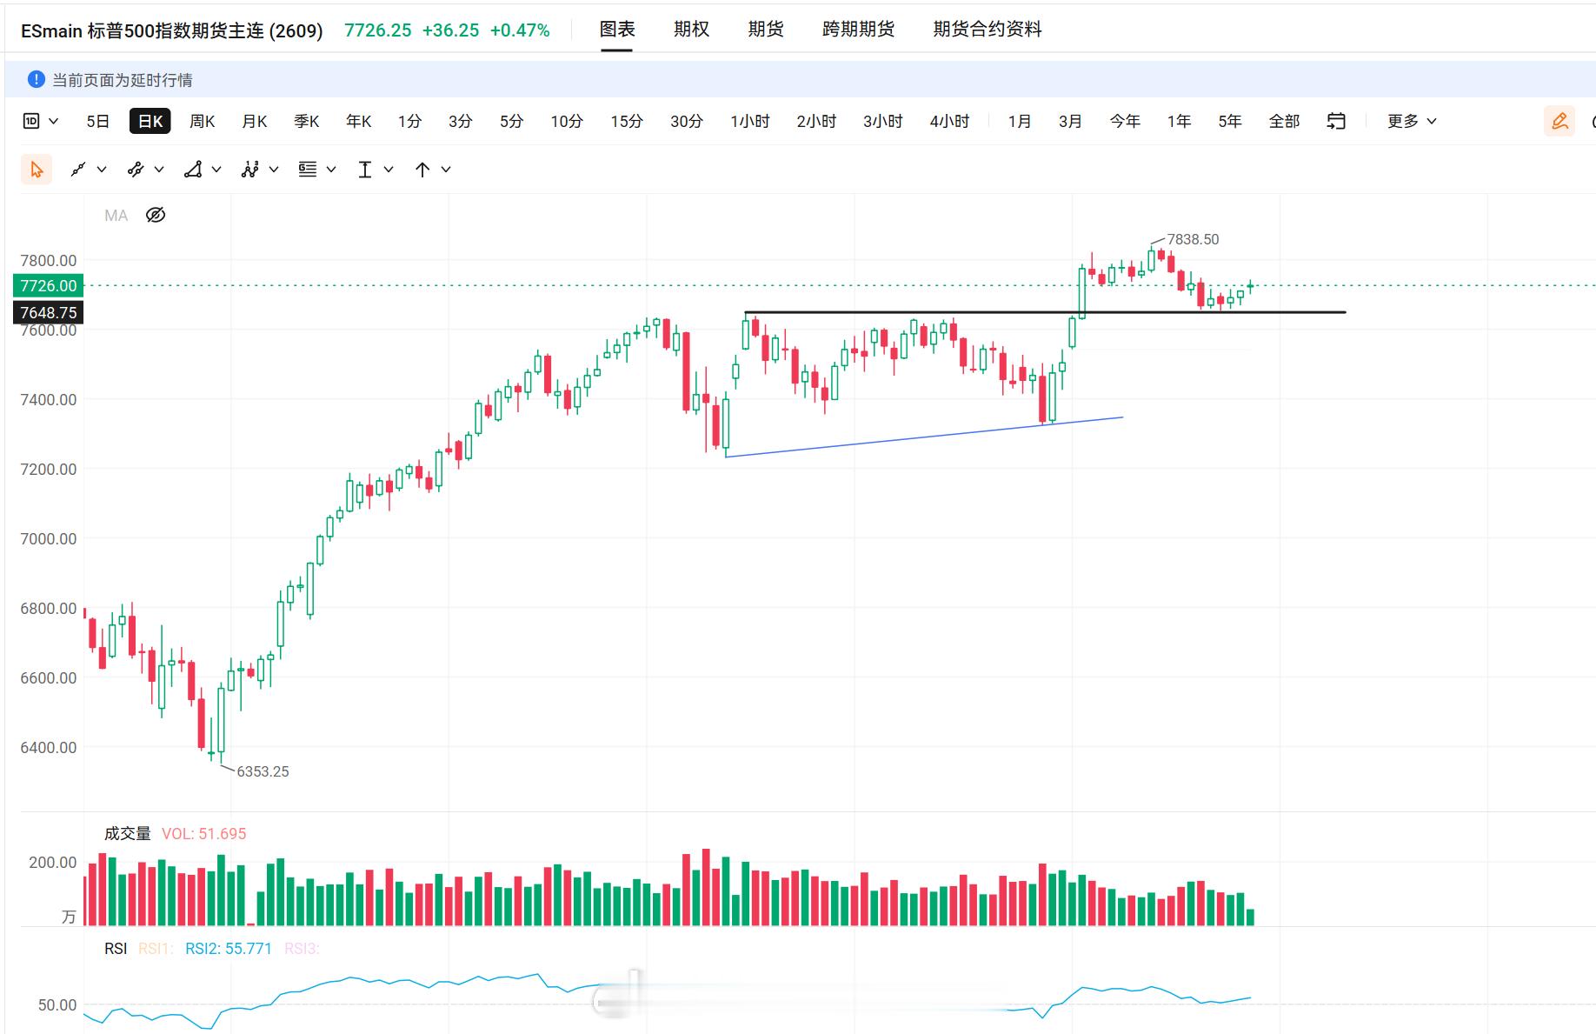This screenshot has height=1034, width=1596.
Task: Expand the trend line tool dropdown arrow
Action: tap(101, 170)
